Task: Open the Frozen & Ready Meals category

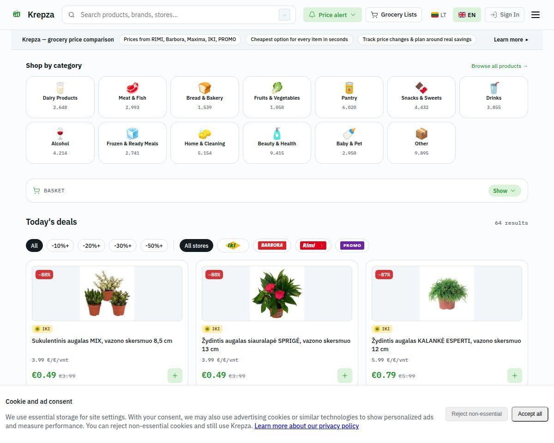Action: click(x=132, y=143)
